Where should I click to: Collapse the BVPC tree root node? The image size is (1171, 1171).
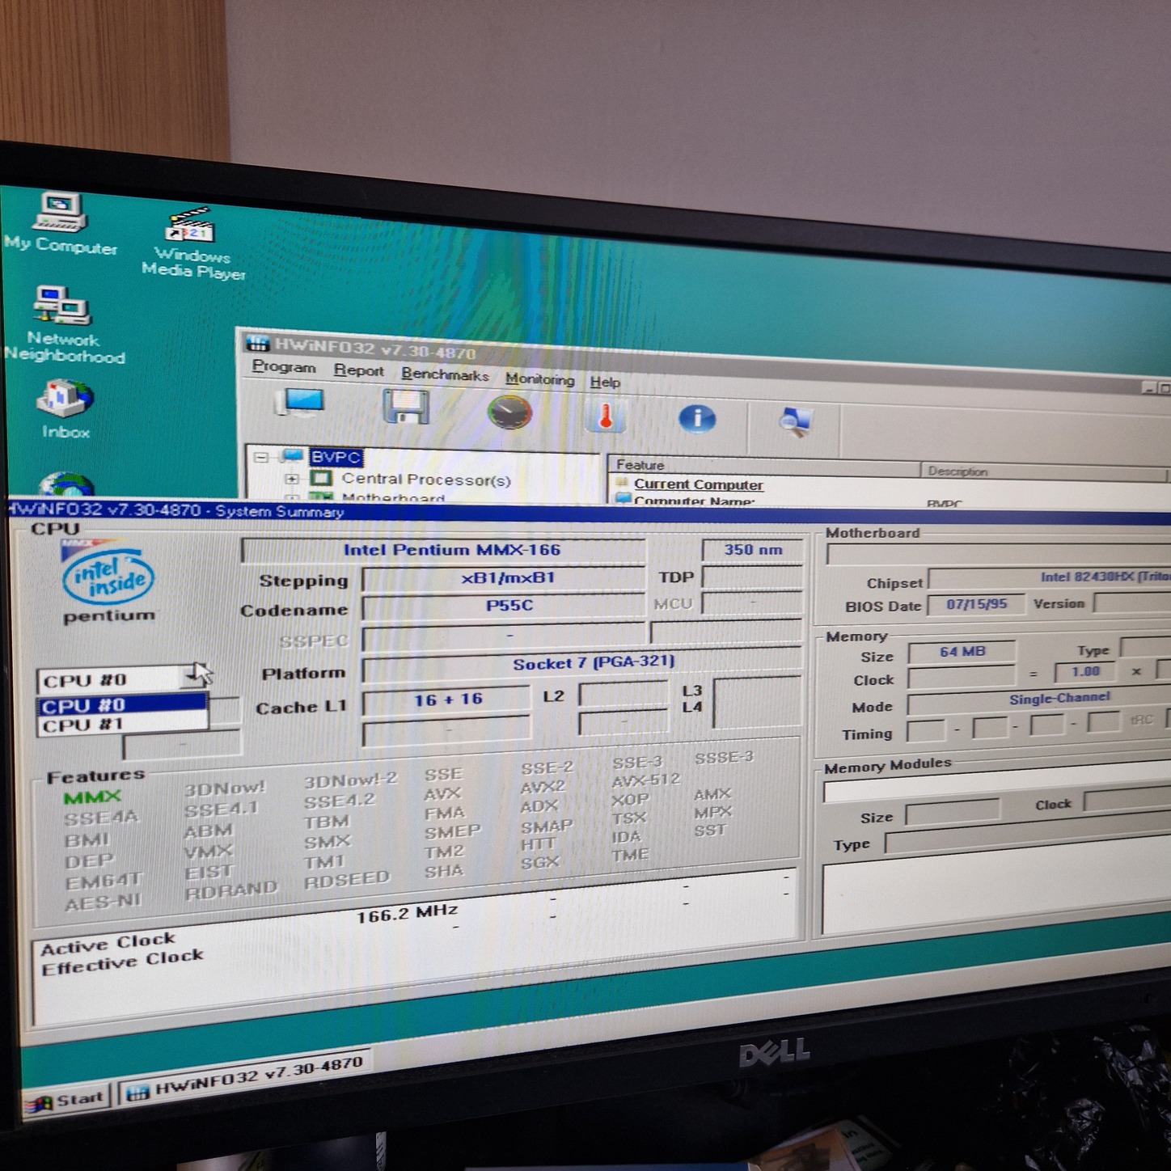click(x=260, y=457)
